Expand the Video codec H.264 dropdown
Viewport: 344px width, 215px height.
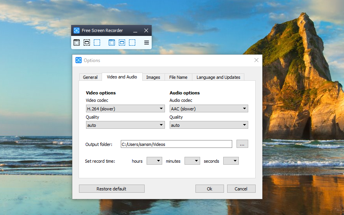(125, 108)
